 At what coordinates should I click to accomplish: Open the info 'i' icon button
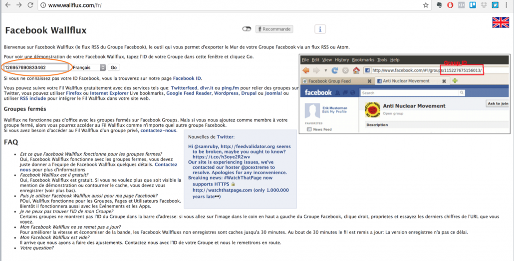click(320, 29)
